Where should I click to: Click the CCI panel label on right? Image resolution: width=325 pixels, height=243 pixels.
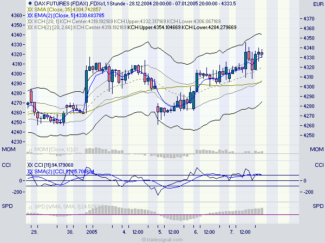coord(319,165)
